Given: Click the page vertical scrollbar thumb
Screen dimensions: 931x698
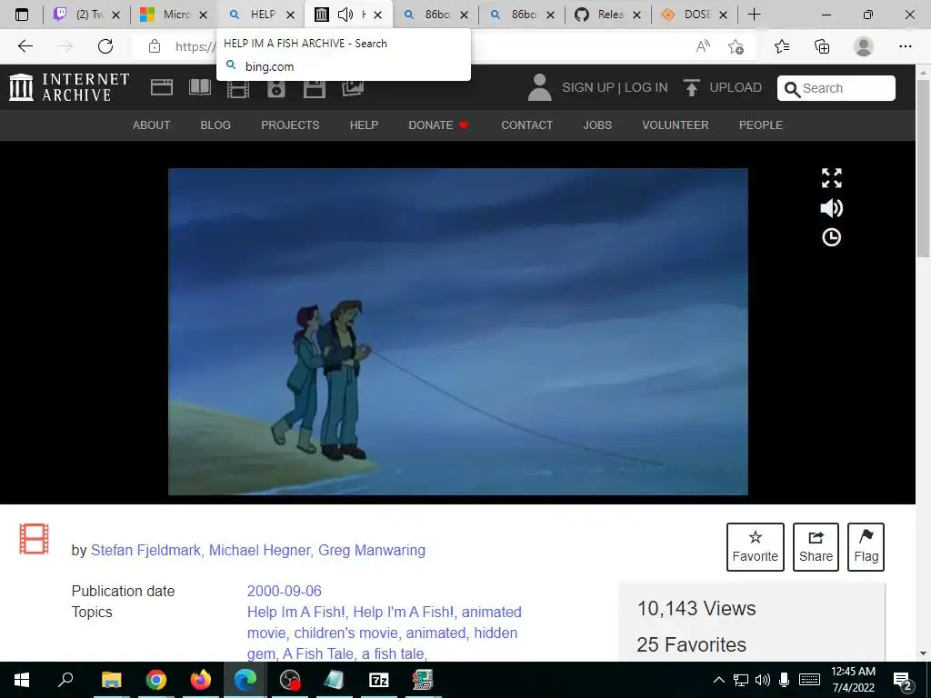Looking at the screenshot, I should pos(923,168).
